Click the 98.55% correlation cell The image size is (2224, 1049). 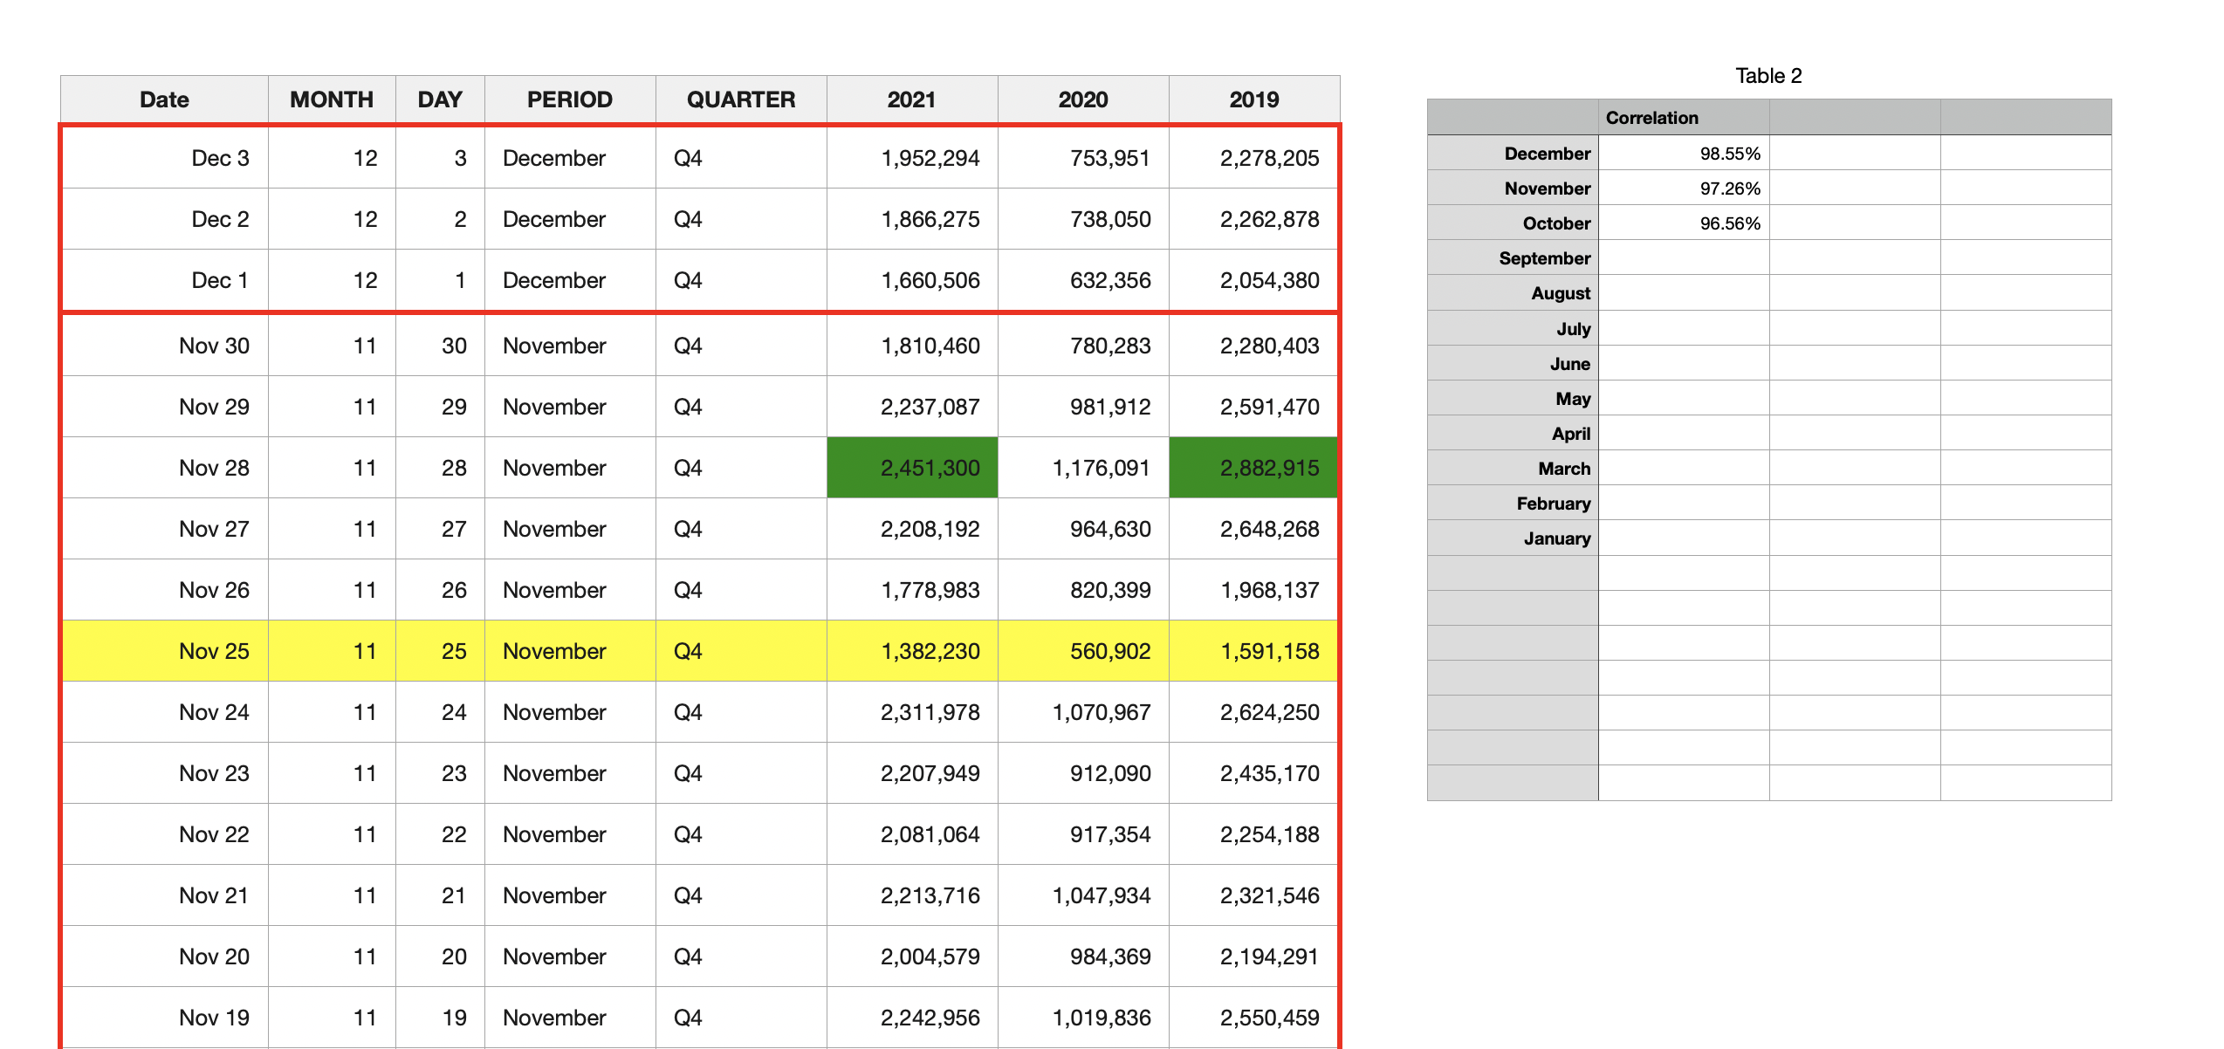click(1684, 154)
